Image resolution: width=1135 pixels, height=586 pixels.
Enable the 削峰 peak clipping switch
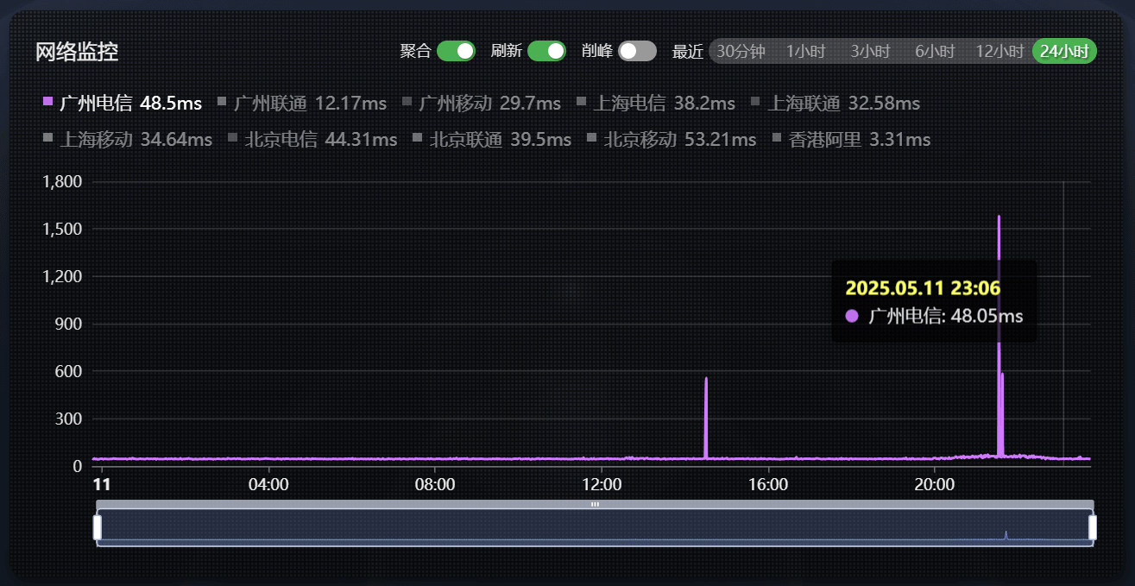pos(637,51)
